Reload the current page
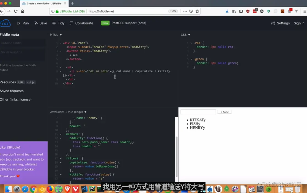307x193 pixels. coord(16,11)
